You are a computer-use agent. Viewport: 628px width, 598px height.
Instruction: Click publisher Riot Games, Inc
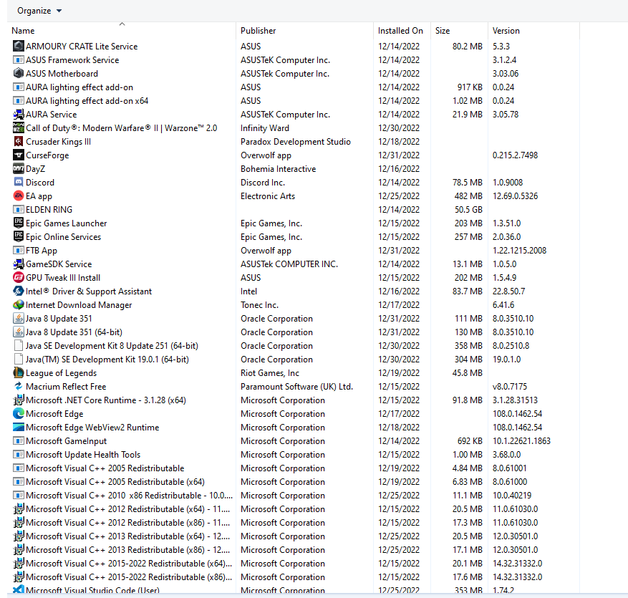coord(269,373)
